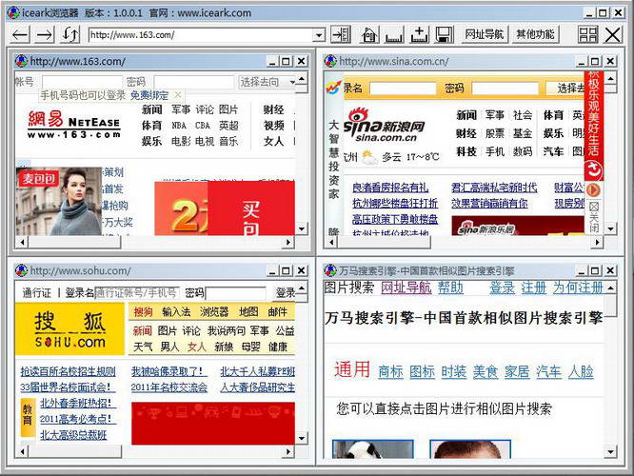Viewport: 634px width, 476px height.
Task: Open the 其他功能 menu button
Action: [x=535, y=35]
